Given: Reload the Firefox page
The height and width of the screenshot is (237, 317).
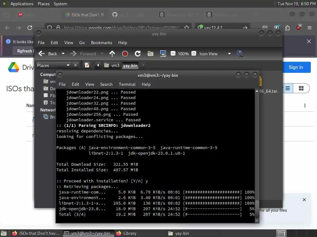Looking at the screenshot, I should point(30,27).
